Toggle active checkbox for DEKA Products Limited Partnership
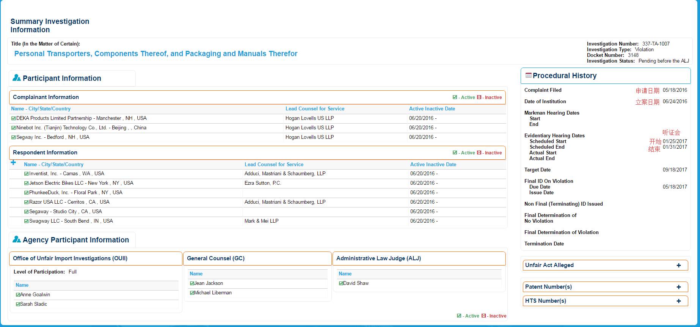This screenshot has height=327, width=700. [14, 118]
